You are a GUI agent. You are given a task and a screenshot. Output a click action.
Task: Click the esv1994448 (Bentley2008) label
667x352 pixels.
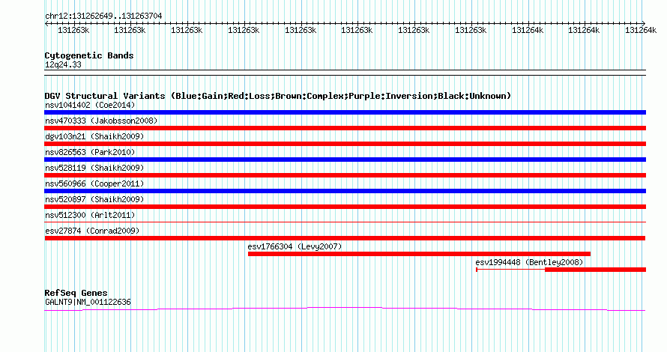(x=529, y=262)
